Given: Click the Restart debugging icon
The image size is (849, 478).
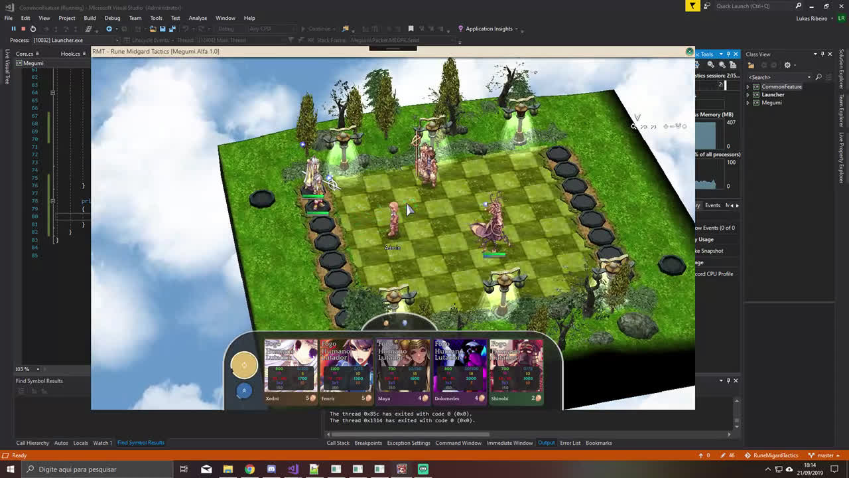Looking at the screenshot, I should (x=33, y=29).
